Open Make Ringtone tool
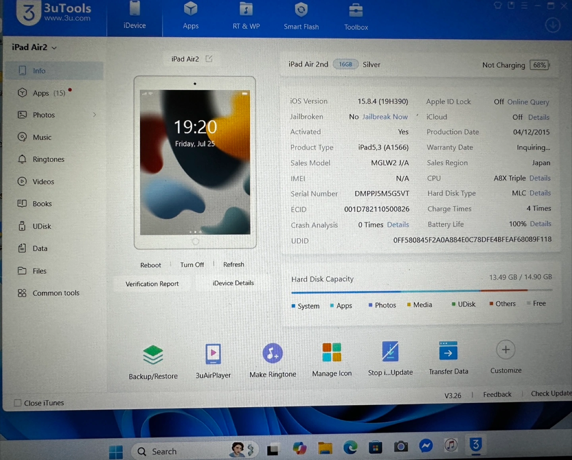Viewport: 572px width, 460px height. tap(273, 360)
